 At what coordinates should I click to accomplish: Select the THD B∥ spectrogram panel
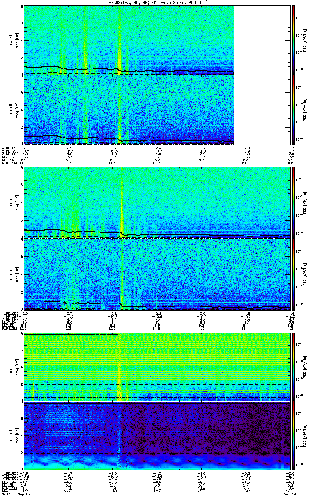click(157, 274)
